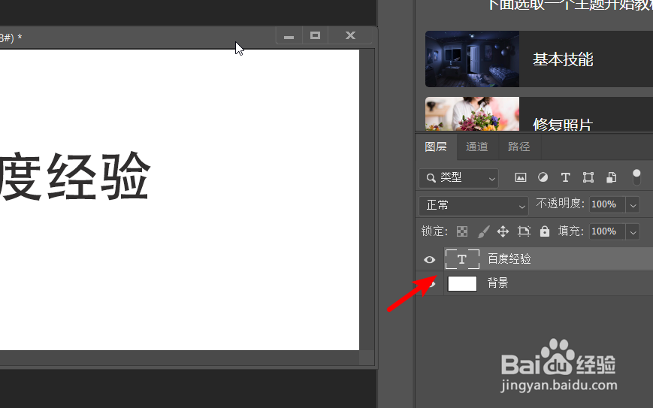653x408 pixels.
Task: Minimize the document window
Action: [289, 36]
